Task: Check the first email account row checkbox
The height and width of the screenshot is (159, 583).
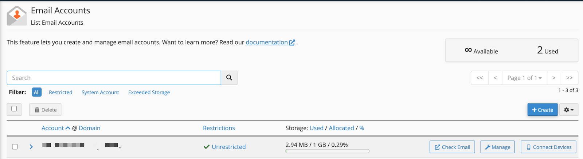Action: pyautogui.click(x=15, y=147)
